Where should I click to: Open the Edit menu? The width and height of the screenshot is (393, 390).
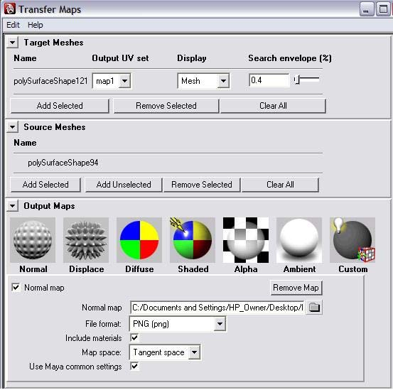point(13,25)
